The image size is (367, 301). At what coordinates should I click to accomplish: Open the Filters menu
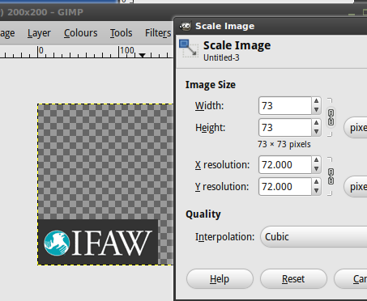tap(158, 33)
